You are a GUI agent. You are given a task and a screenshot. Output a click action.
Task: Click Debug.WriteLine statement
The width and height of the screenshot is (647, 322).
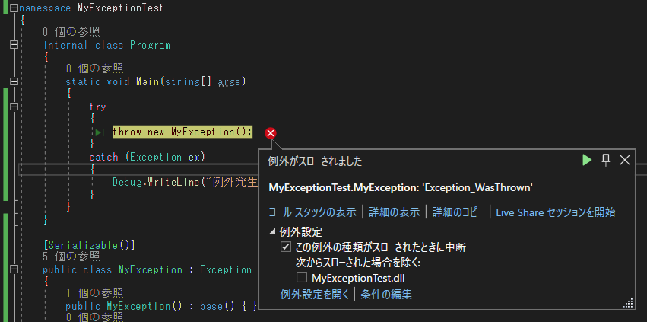(185, 182)
